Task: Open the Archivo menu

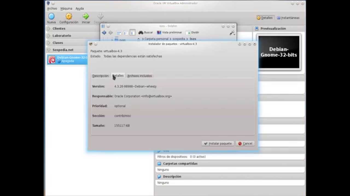Action: [x=52, y=9]
